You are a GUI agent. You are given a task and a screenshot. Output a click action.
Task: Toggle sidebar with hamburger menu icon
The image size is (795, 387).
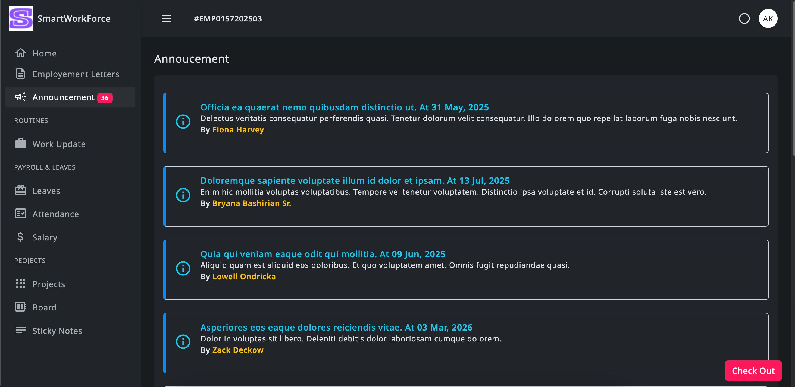coord(166,18)
